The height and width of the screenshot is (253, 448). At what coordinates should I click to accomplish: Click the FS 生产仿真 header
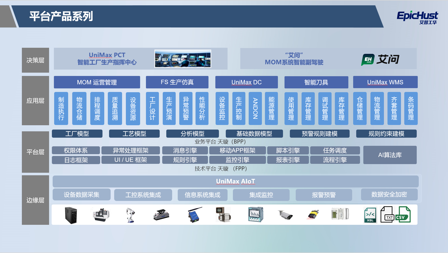pos(177,82)
